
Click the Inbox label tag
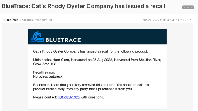pyautogui.click(x=187, y=7)
